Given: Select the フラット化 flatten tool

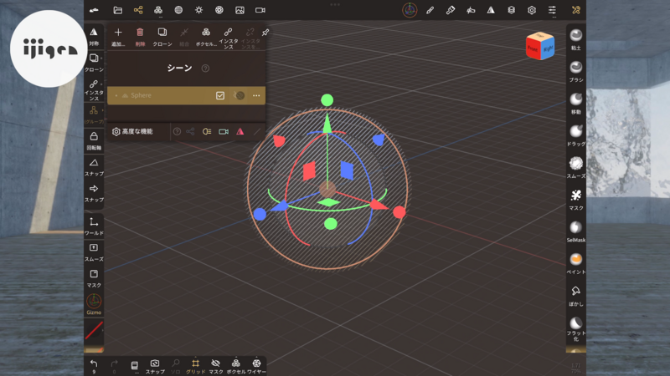Looking at the screenshot, I should (x=576, y=328).
